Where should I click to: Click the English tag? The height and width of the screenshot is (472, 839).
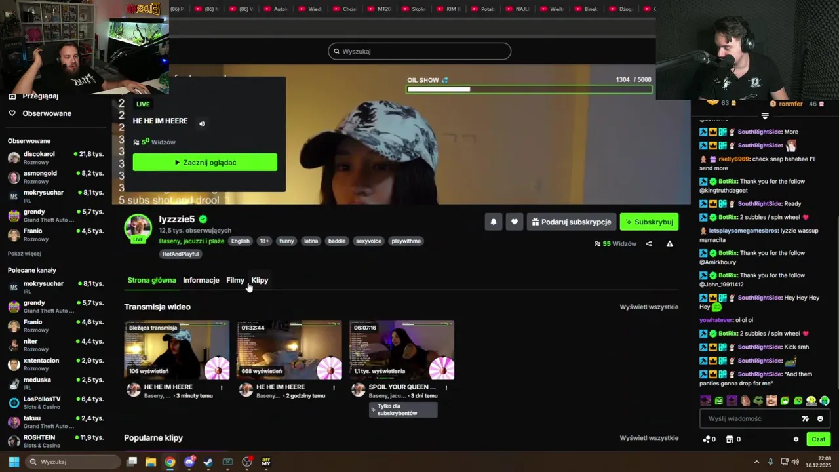tap(240, 241)
